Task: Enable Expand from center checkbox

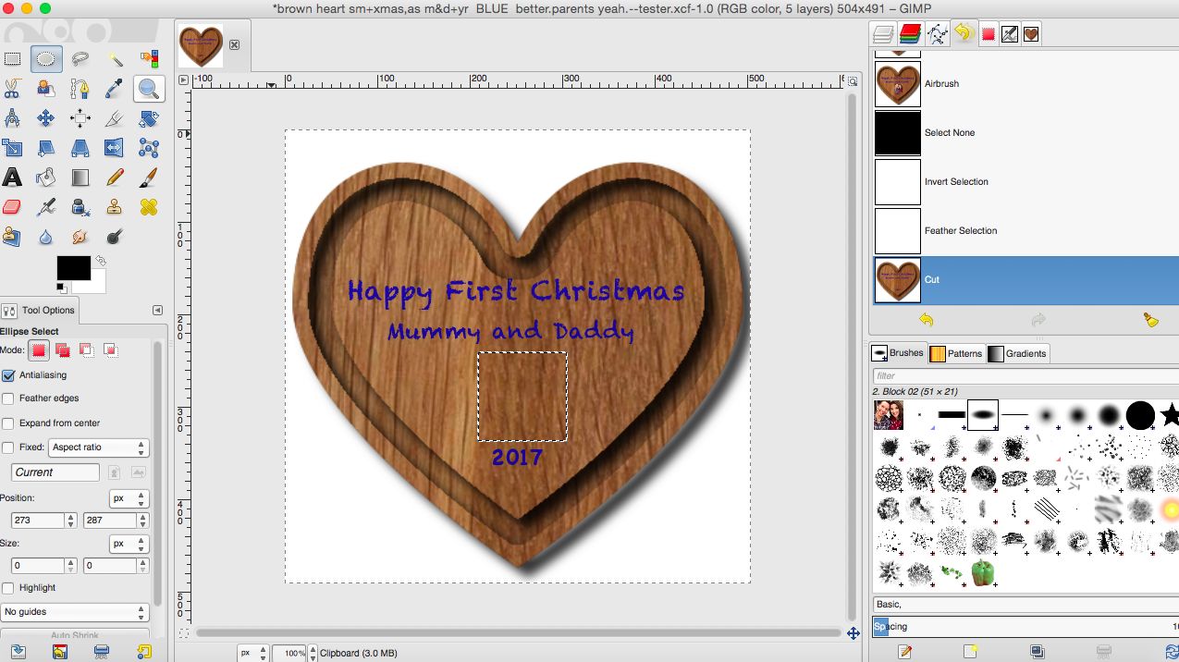Action: (9, 423)
